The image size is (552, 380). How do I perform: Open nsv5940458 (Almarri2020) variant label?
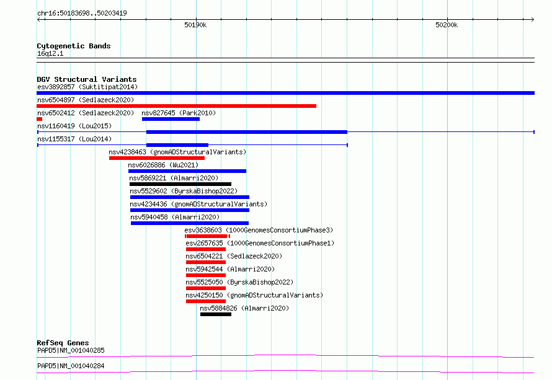coord(175,217)
